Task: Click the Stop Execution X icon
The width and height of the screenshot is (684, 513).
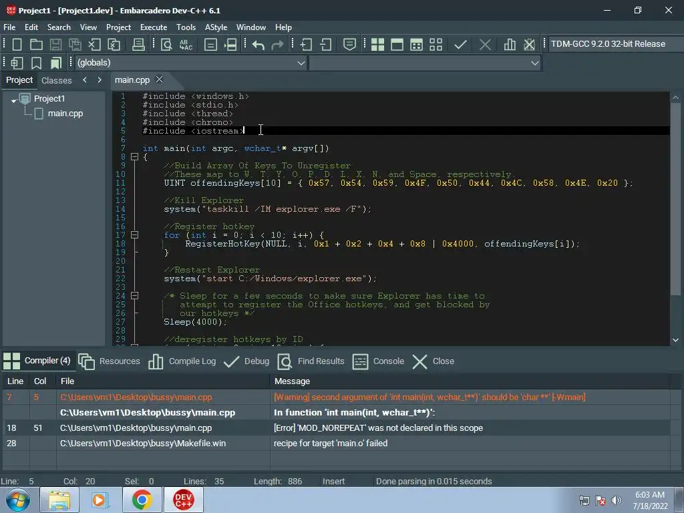Action: (485, 45)
